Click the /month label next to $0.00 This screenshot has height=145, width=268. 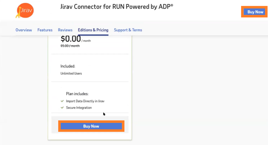(86, 41)
